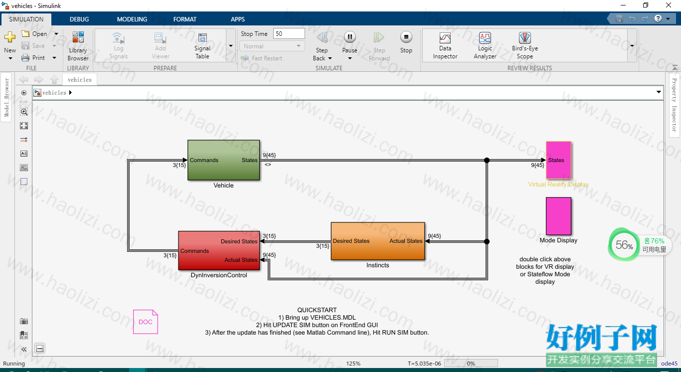Switch to the SIMULATION tab
This screenshot has width=681, height=372.
[26, 19]
